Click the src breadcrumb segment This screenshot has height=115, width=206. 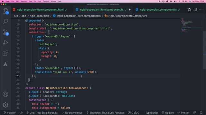pyautogui.click(x=16, y=16)
